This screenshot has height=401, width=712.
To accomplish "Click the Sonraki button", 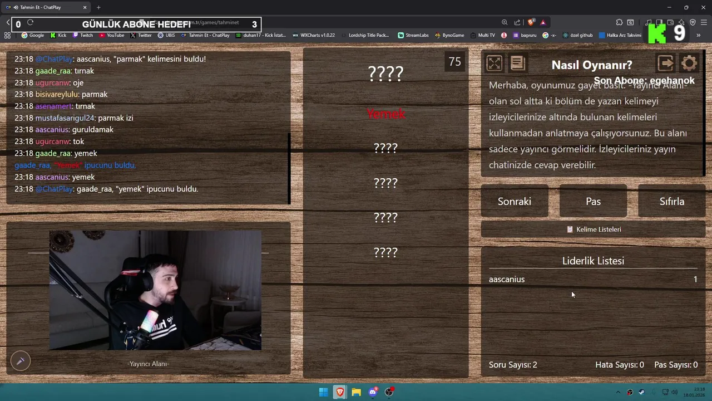I will 515,202.
